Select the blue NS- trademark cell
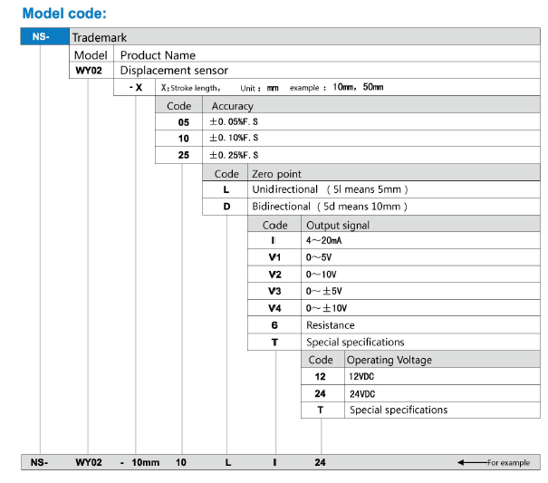The width and height of the screenshot is (548, 483). coord(44,37)
